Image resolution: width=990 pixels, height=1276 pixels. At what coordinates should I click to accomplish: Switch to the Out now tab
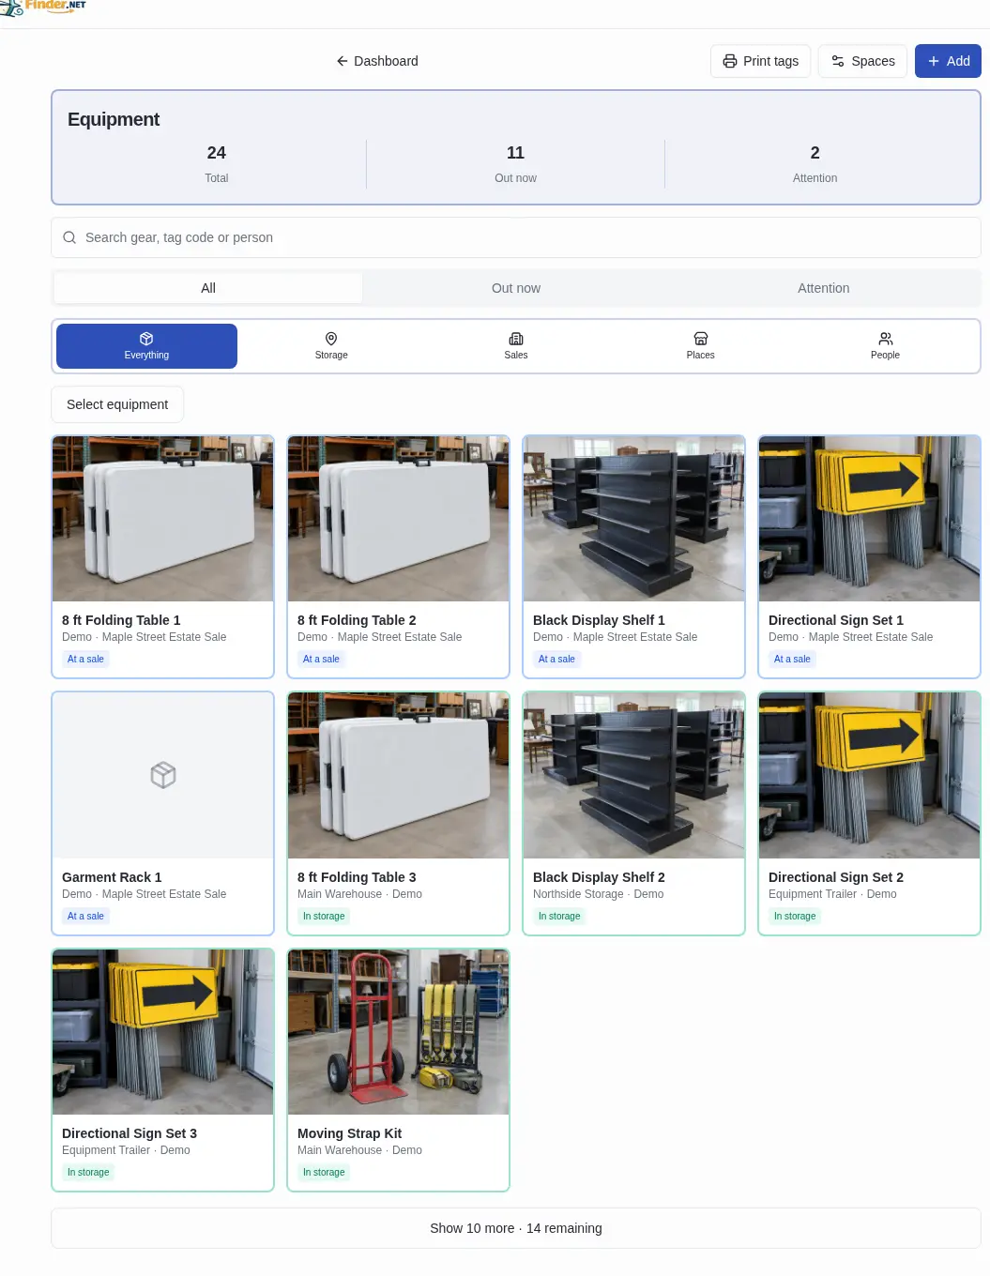516,288
